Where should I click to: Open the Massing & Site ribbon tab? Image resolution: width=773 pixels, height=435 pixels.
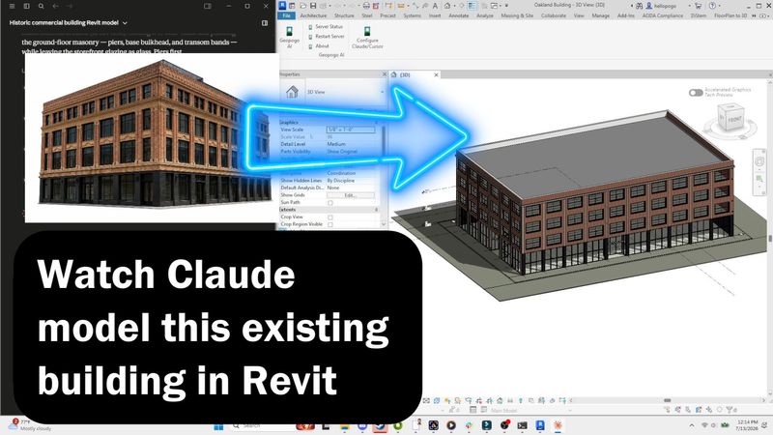tap(517, 15)
